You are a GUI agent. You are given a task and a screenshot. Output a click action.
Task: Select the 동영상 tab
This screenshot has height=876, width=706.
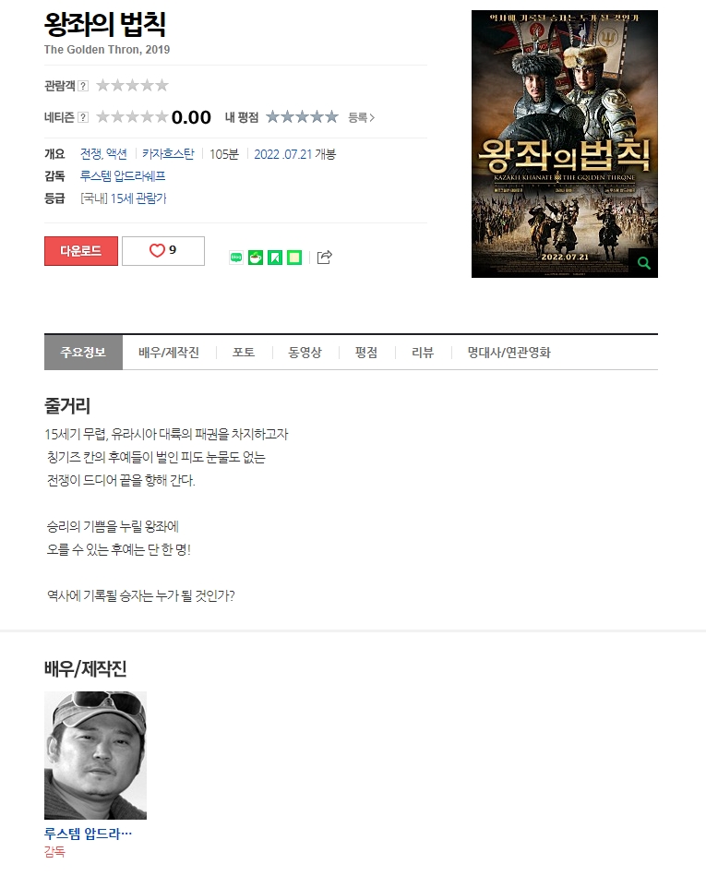(305, 353)
